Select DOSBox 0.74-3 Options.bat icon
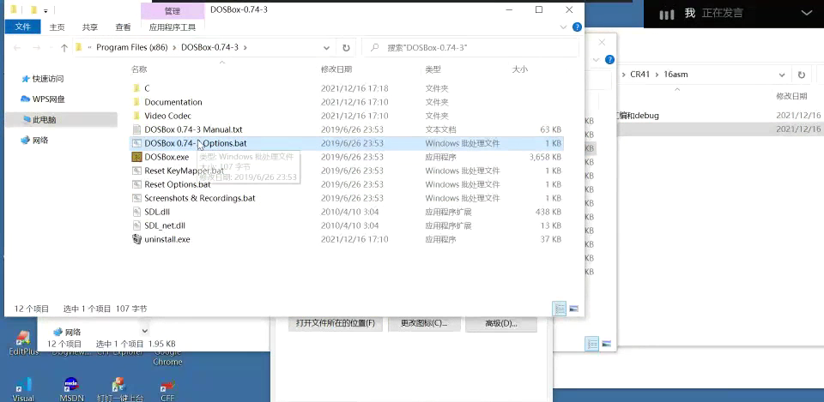Screen dimensions: 824x402 pyautogui.click(x=136, y=143)
